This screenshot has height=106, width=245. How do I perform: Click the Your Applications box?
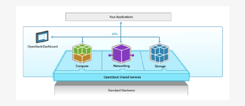click(x=118, y=17)
